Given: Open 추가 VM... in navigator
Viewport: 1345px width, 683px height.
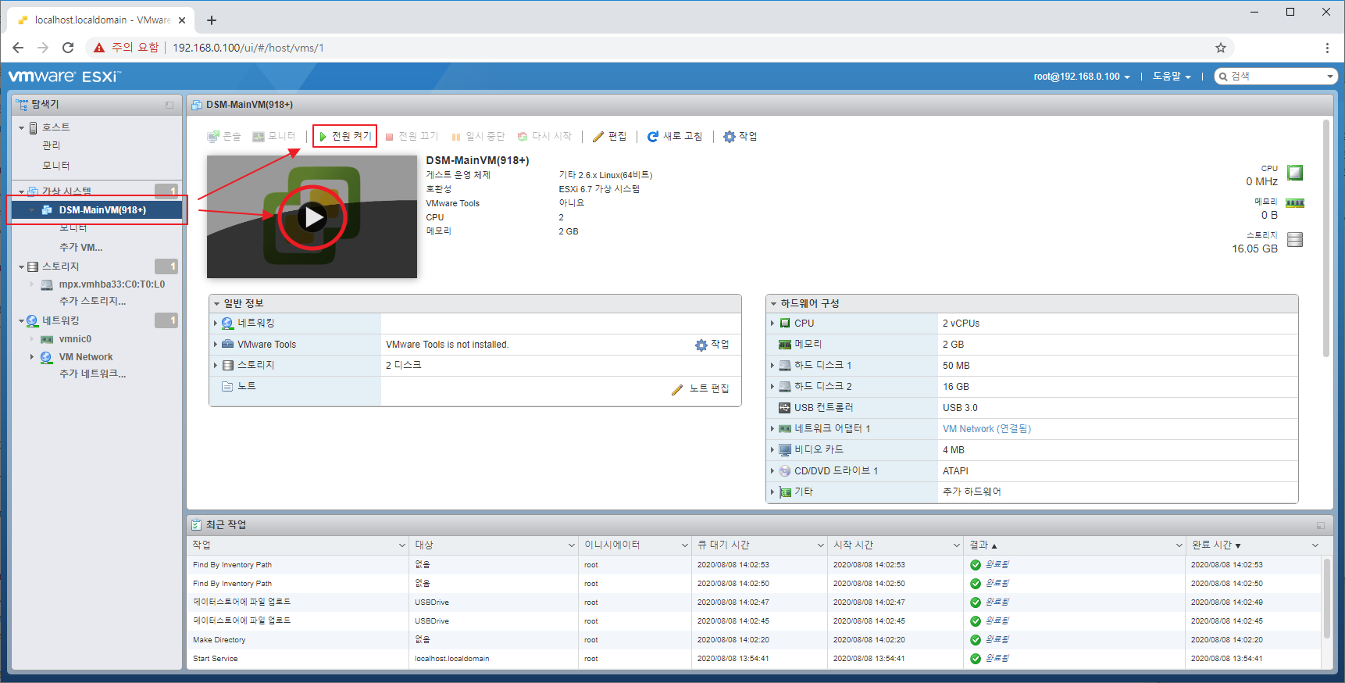Looking at the screenshot, I should tap(80, 247).
